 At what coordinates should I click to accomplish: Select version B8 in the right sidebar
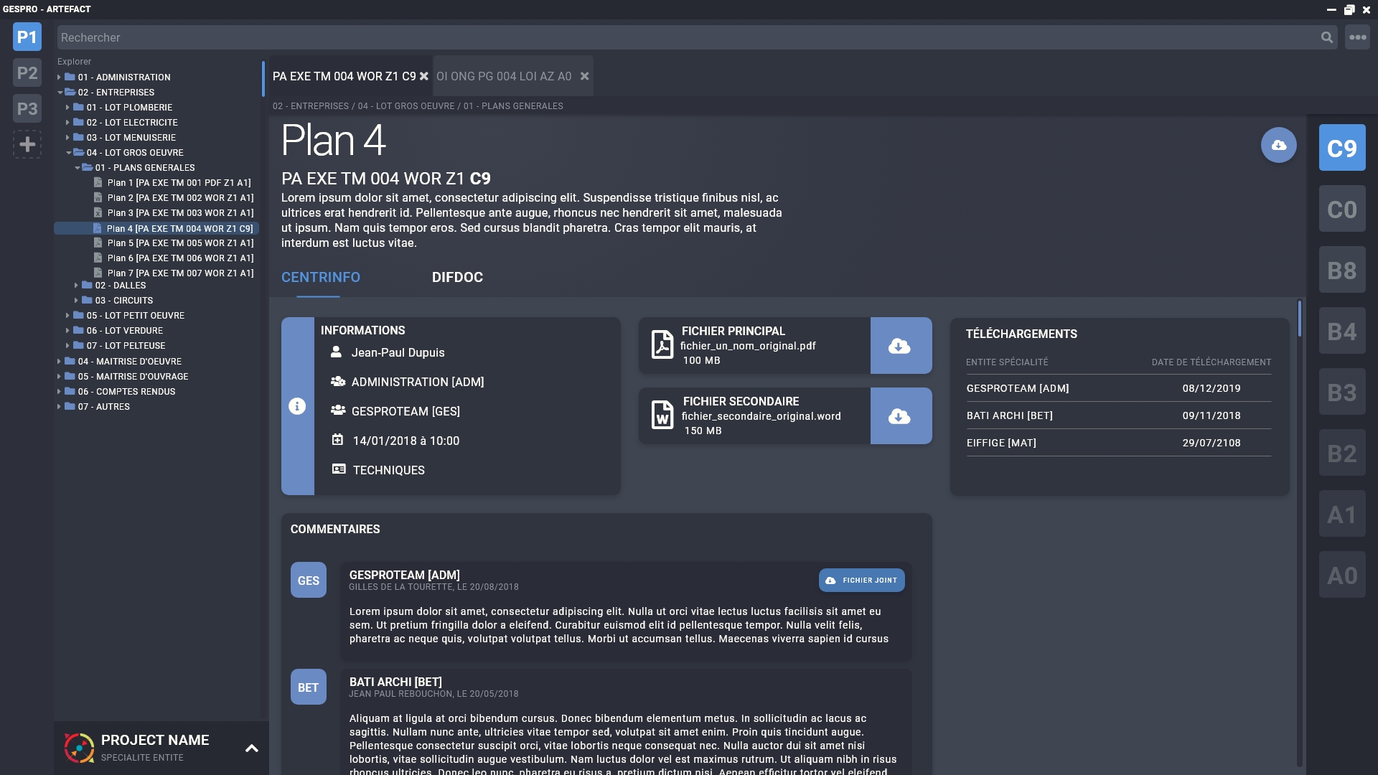click(x=1341, y=271)
